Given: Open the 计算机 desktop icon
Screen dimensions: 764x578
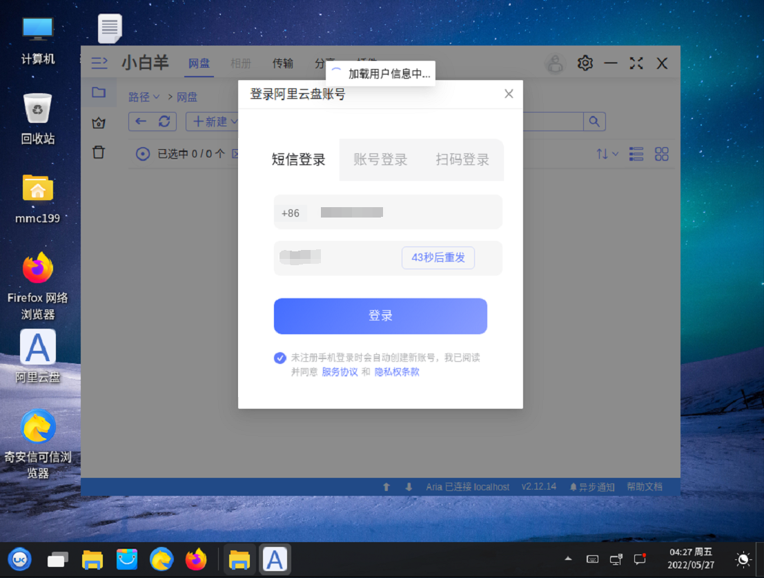Looking at the screenshot, I should (37, 41).
